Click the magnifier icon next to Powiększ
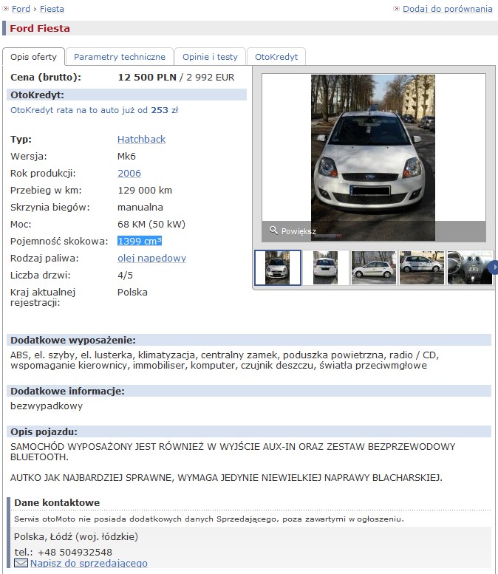Image resolution: width=498 pixels, height=574 pixels. click(x=273, y=230)
